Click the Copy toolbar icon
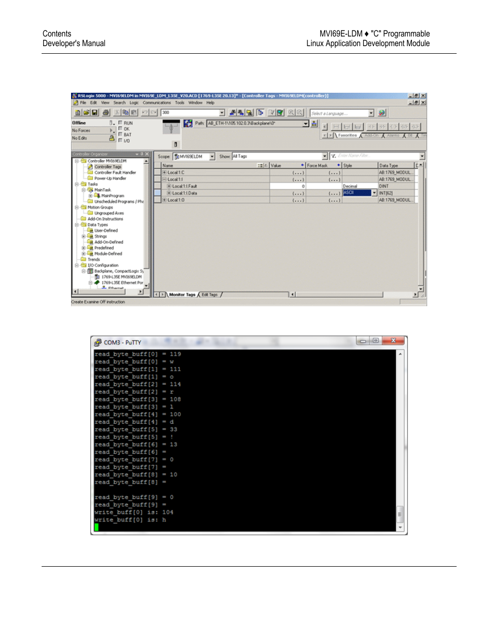 126,113
